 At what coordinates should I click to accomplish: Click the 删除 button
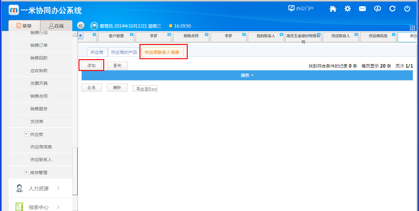point(117,88)
